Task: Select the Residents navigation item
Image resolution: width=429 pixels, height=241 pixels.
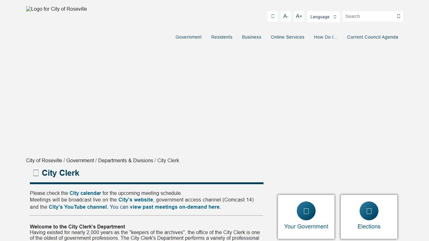Action: click(x=222, y=37)
